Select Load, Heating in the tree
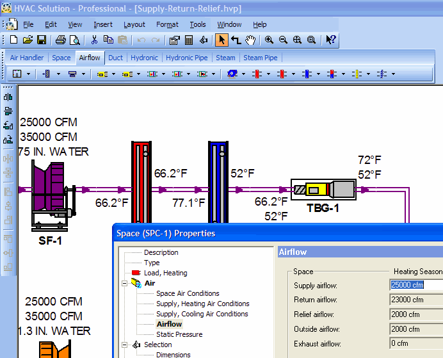This screenshot has width=443, height=358. pos(166,273)
